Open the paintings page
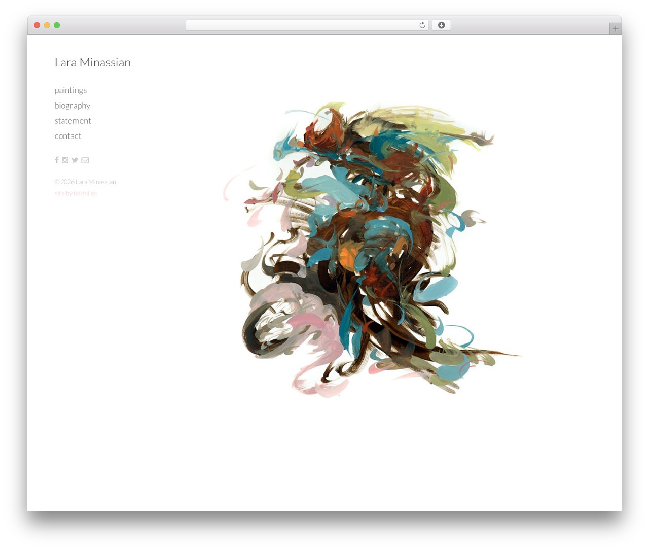 (x=70, y=90)
